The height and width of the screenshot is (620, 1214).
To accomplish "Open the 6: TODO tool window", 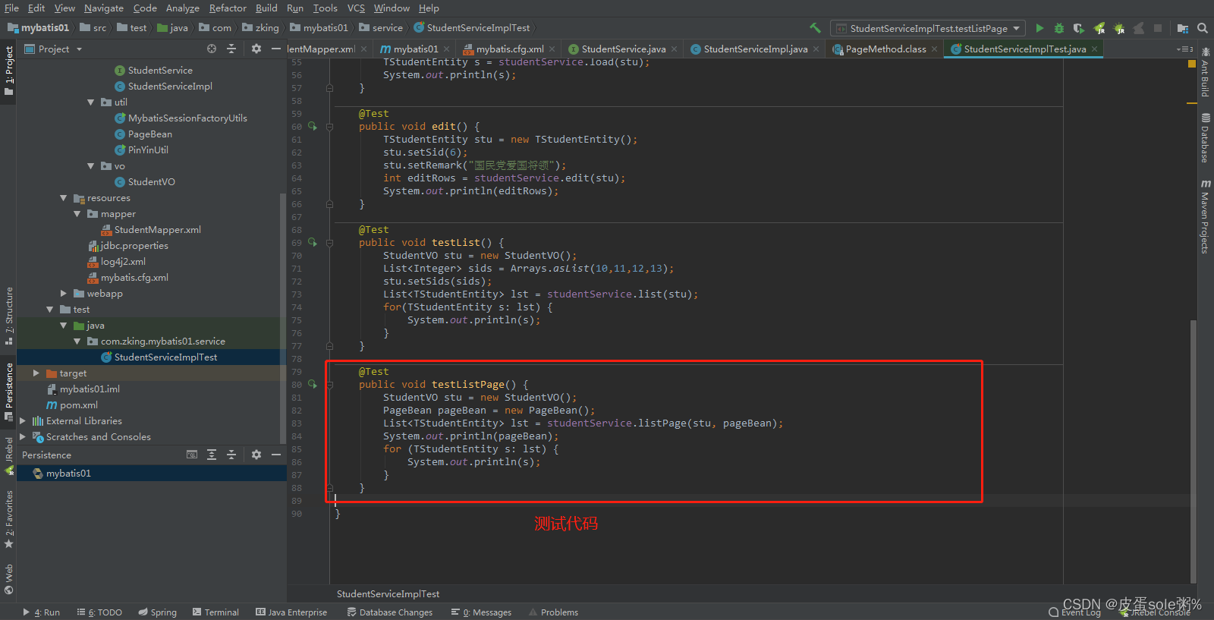I will pyautogui.click(x=99, y=612).
